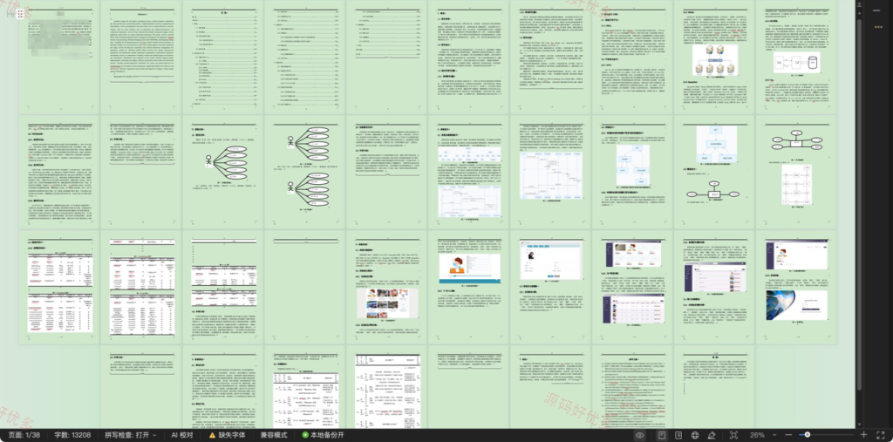Click the fit-to-page zoom icon
Viewport: 893px width, 442px height.
(x=733, y=435)
